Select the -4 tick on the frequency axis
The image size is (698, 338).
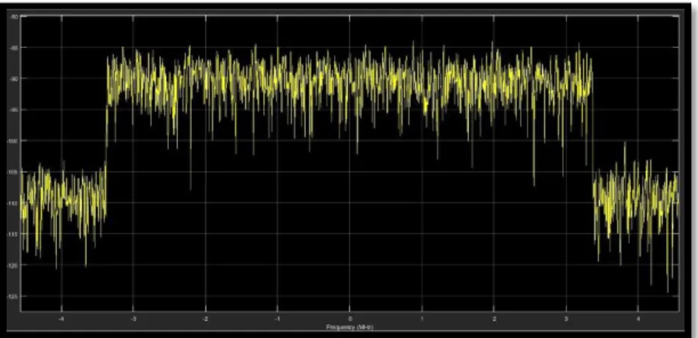[61, 319]
